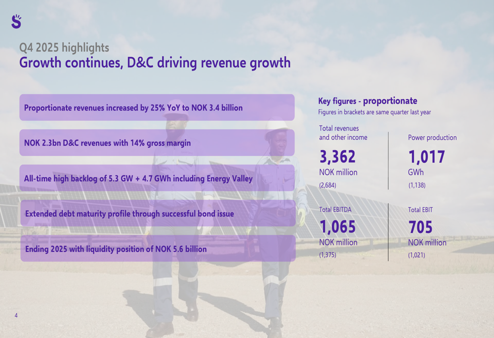Select the 'Total EBITDA' label
Screen dimensions: 494x338
point(335,210)
